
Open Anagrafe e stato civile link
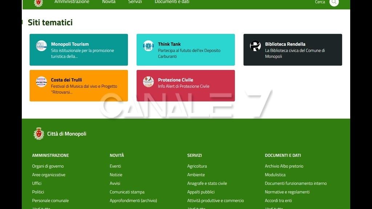point(207,183)
